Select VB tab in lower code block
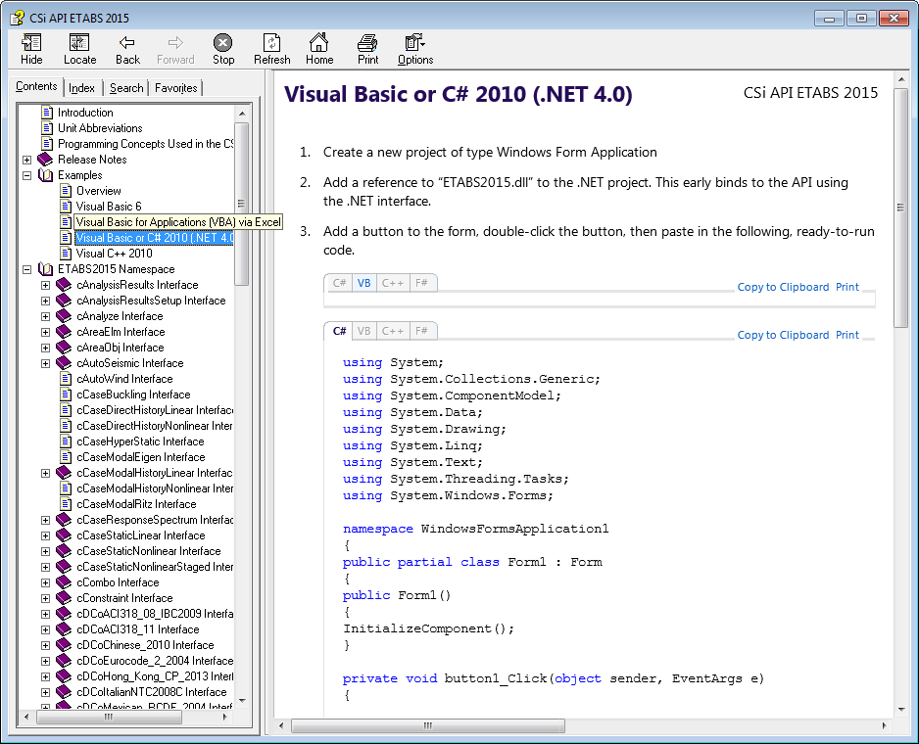Viewport: 919px width, 744px height. click(363, 331)
